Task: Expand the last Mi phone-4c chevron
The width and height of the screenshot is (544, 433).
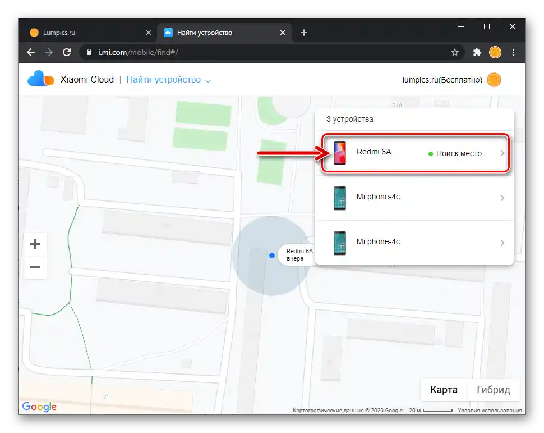Action: tap(502, 243)
